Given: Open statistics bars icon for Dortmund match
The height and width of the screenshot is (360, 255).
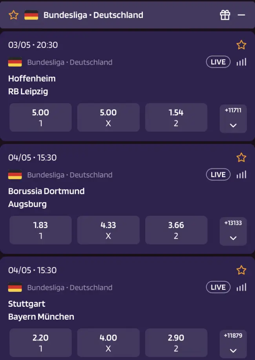Looking at the screenshot, I should [241, 175].
